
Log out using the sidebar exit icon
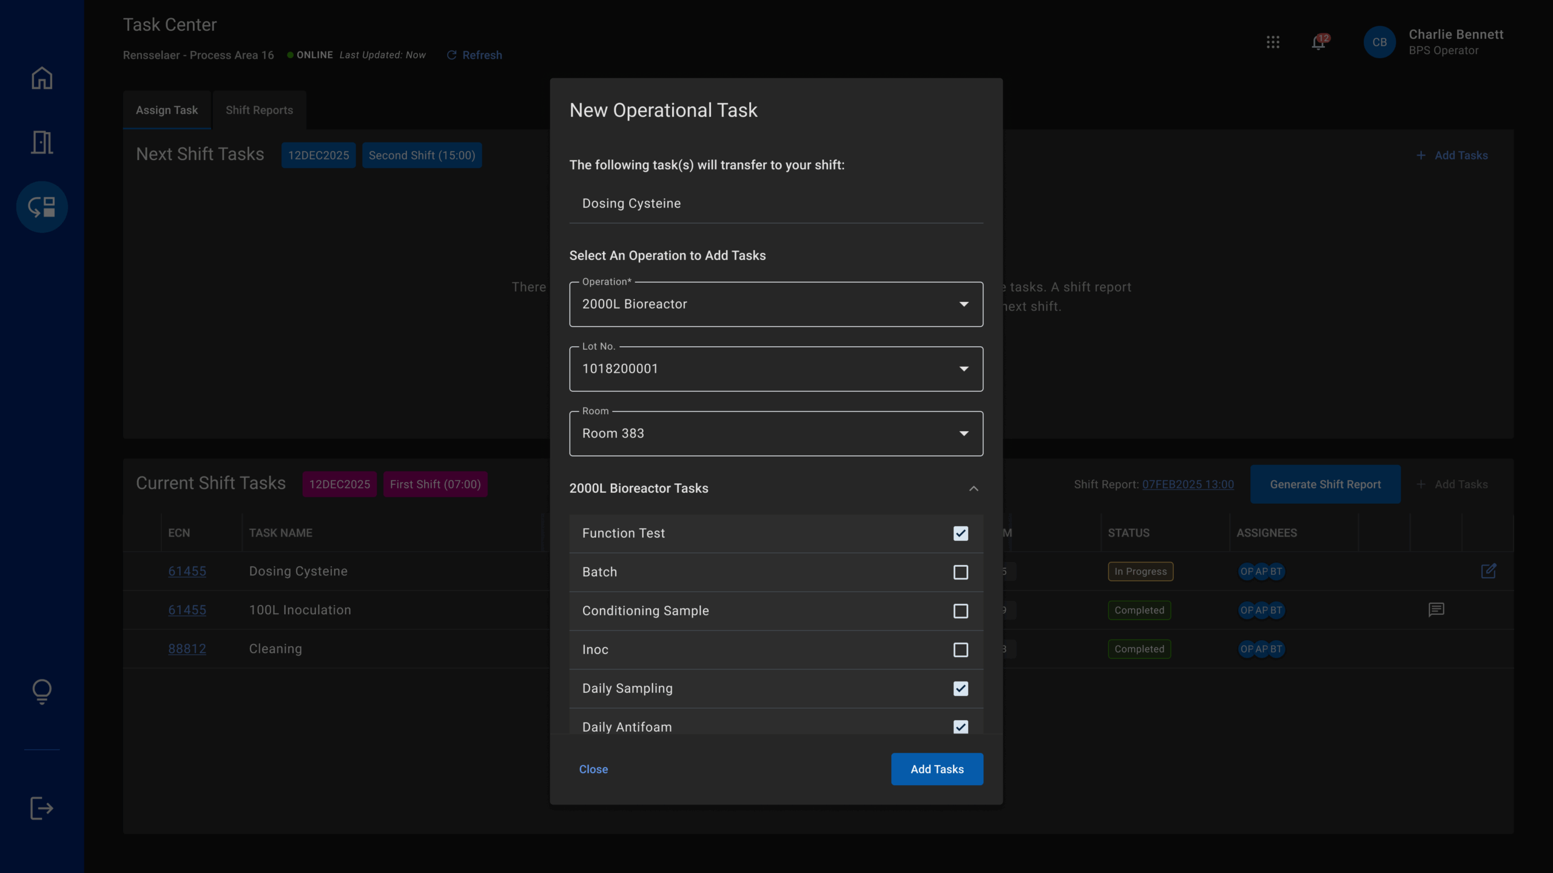tap(41, 808)
